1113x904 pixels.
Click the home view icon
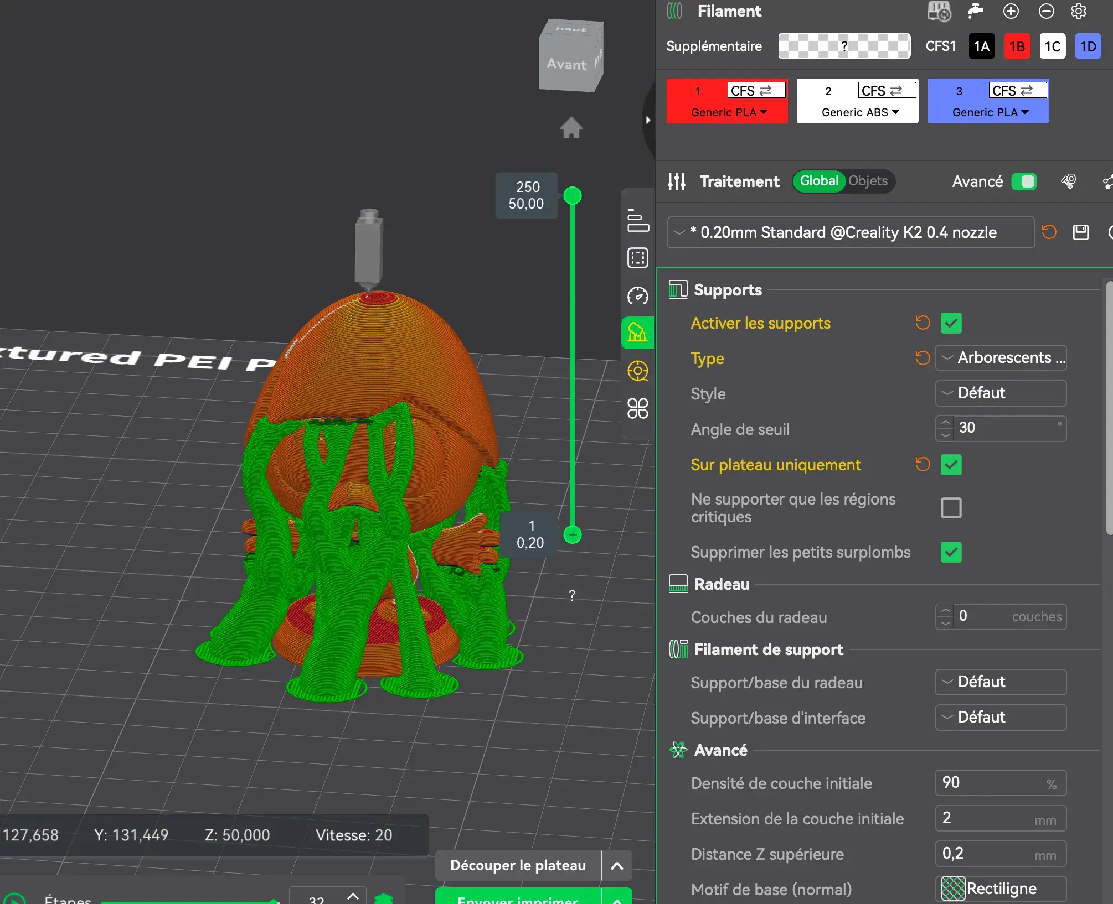[571, 128]
